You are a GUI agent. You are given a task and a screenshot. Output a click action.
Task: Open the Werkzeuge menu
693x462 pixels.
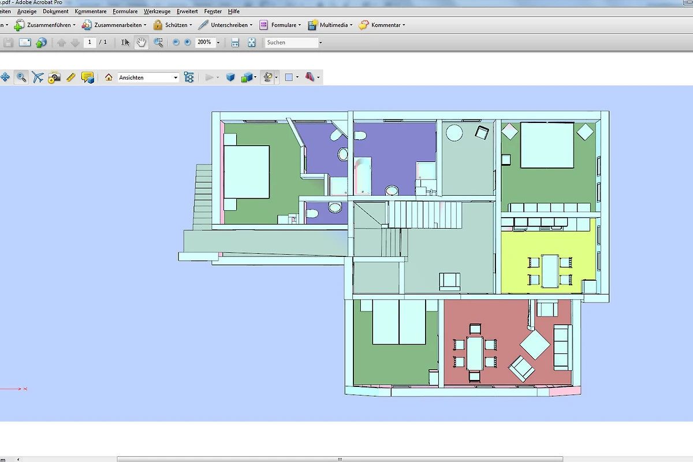tap(157, 11)
